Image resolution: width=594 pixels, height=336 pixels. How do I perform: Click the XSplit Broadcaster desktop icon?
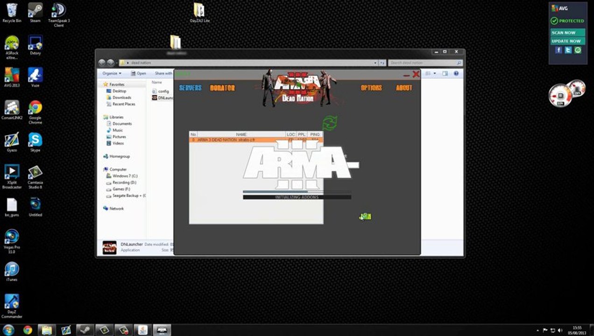(12, 177)
